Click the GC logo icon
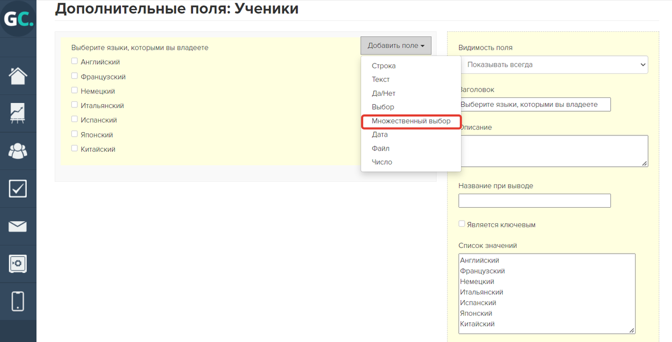 (x=18, y=19)
